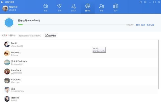Image resolution: width=161 pixels, height=103 pixels.
Task: Click the wrench icon in the title bar
Action: [2, 2]
